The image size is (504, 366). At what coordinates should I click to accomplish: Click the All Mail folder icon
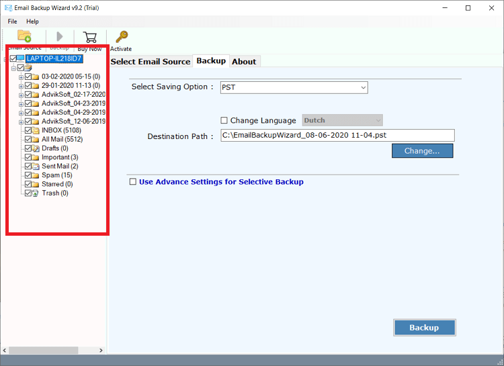(x=36, y=140)
